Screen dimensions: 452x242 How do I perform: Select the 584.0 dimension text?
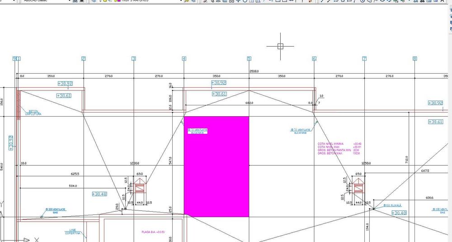click(73, 186)
